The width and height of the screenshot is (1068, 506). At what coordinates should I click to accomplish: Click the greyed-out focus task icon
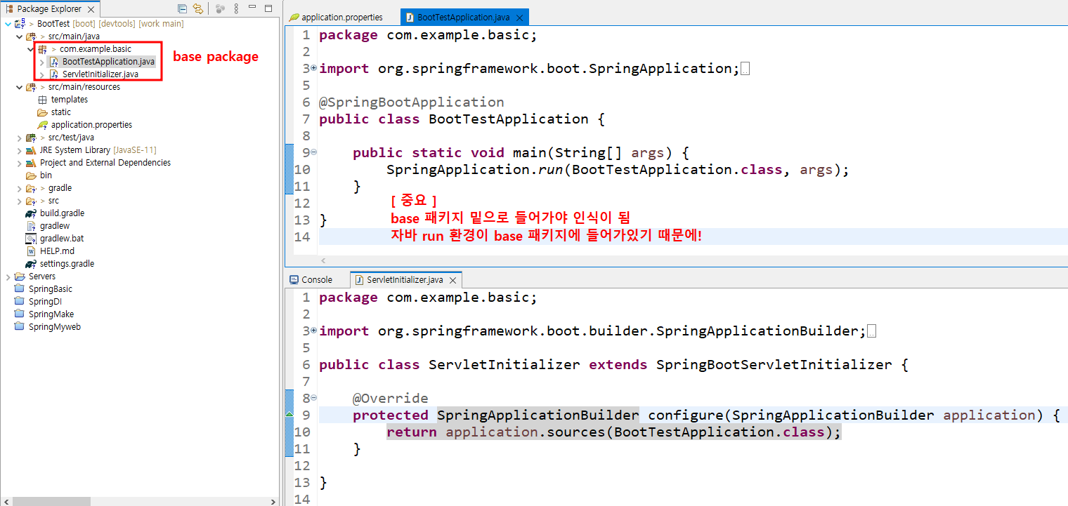(x=220, y=9)
